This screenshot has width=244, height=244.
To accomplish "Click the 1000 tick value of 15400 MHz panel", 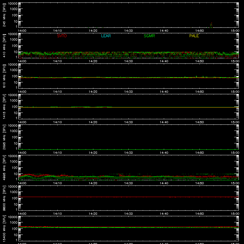I will click(14, 222).
